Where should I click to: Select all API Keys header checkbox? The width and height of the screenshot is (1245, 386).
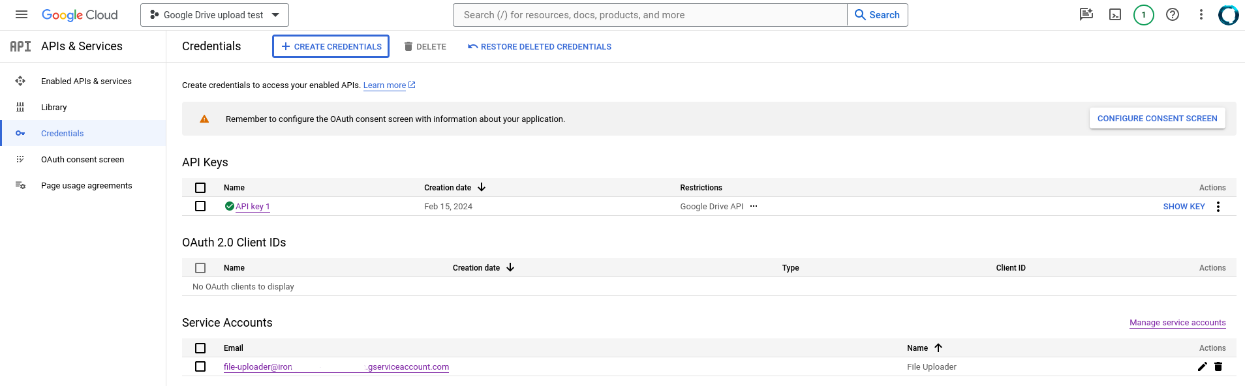coord(200,188)
